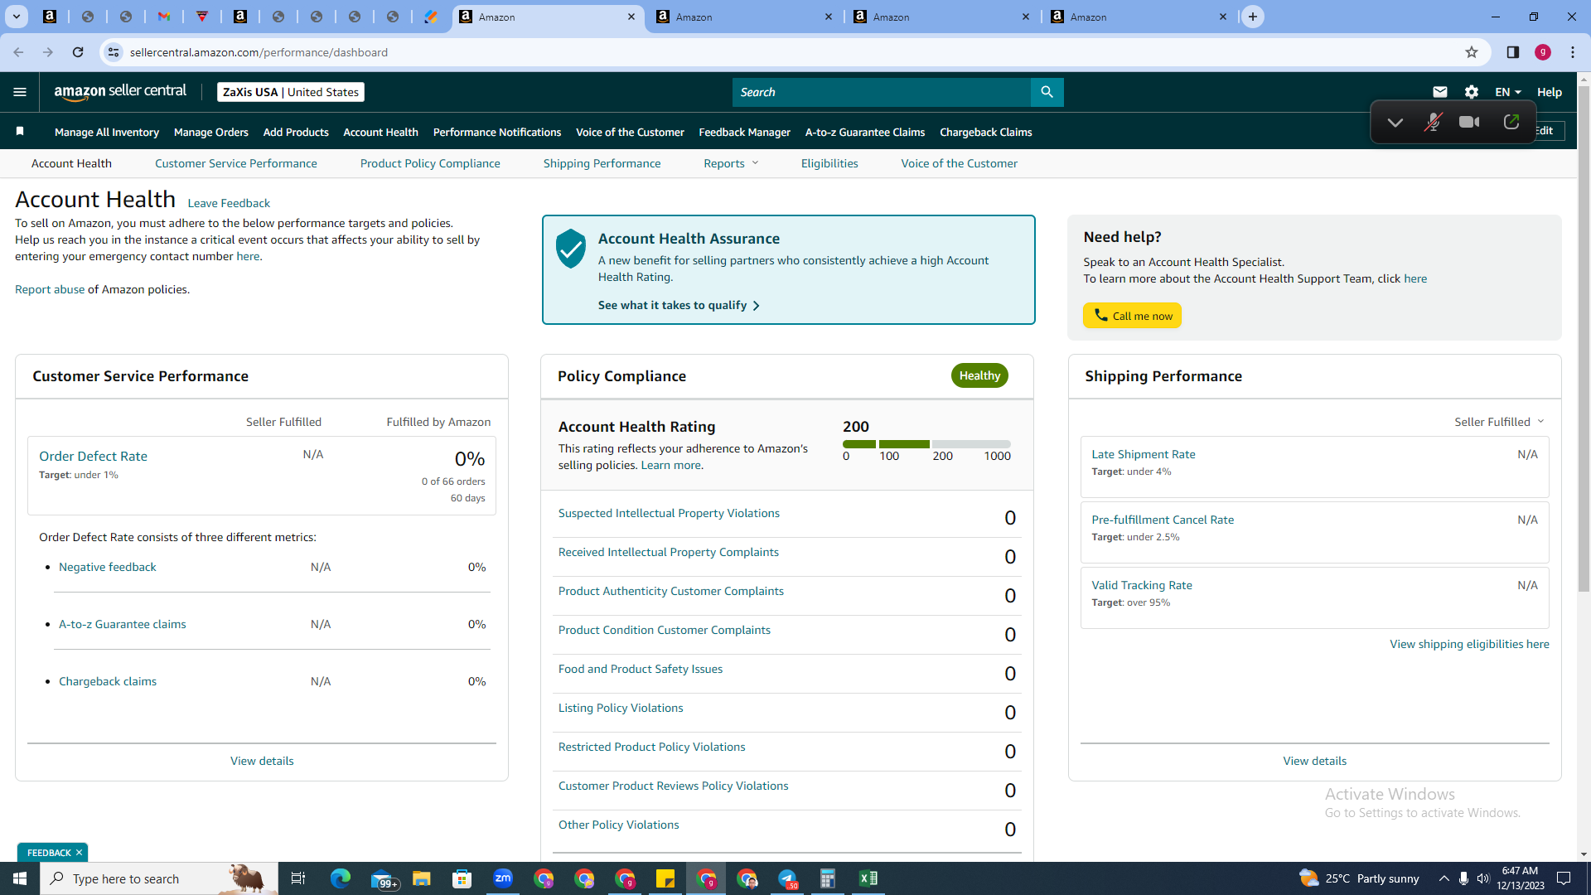Viewport: 1591px width, 895px height.
Task: Open Performance Notifications in the nav bar
Action: (497, 132)
